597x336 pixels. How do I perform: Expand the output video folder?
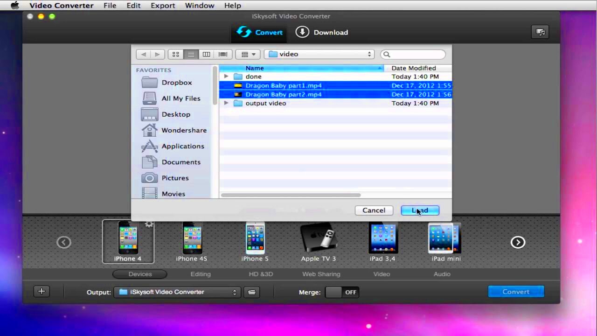pos(226,103)
